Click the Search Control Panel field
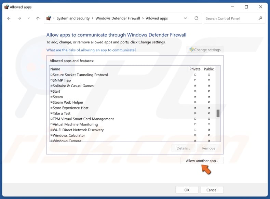 point(231,18)
